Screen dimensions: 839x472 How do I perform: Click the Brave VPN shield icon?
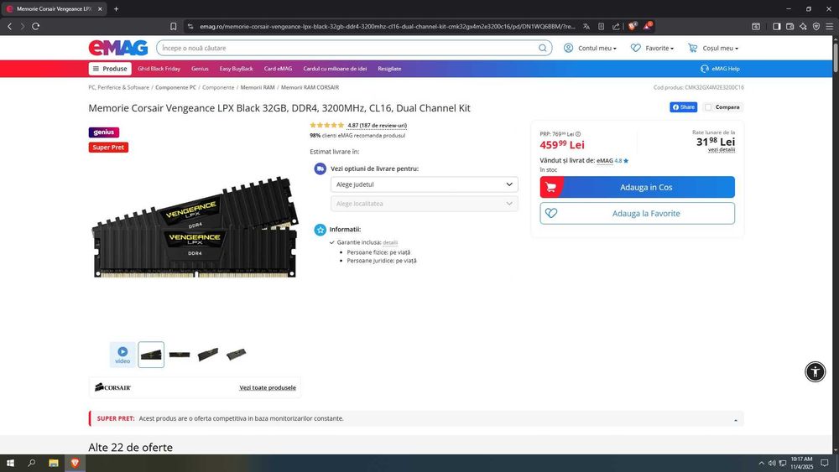(816, 26)
